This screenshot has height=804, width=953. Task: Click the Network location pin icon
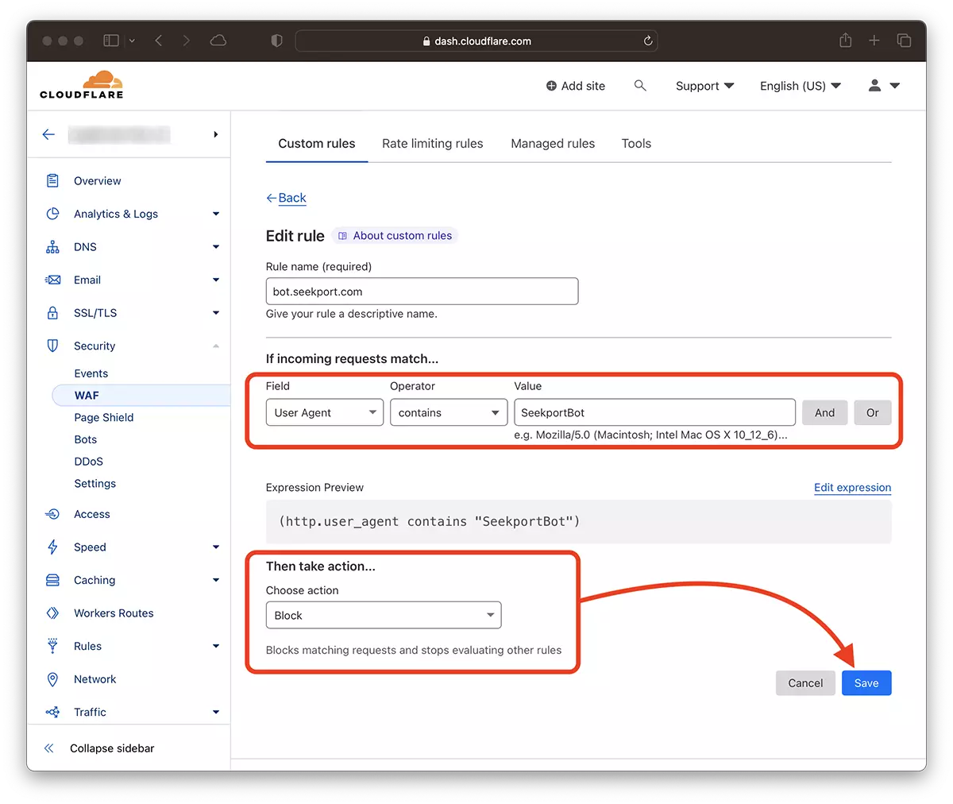[52, 679]
